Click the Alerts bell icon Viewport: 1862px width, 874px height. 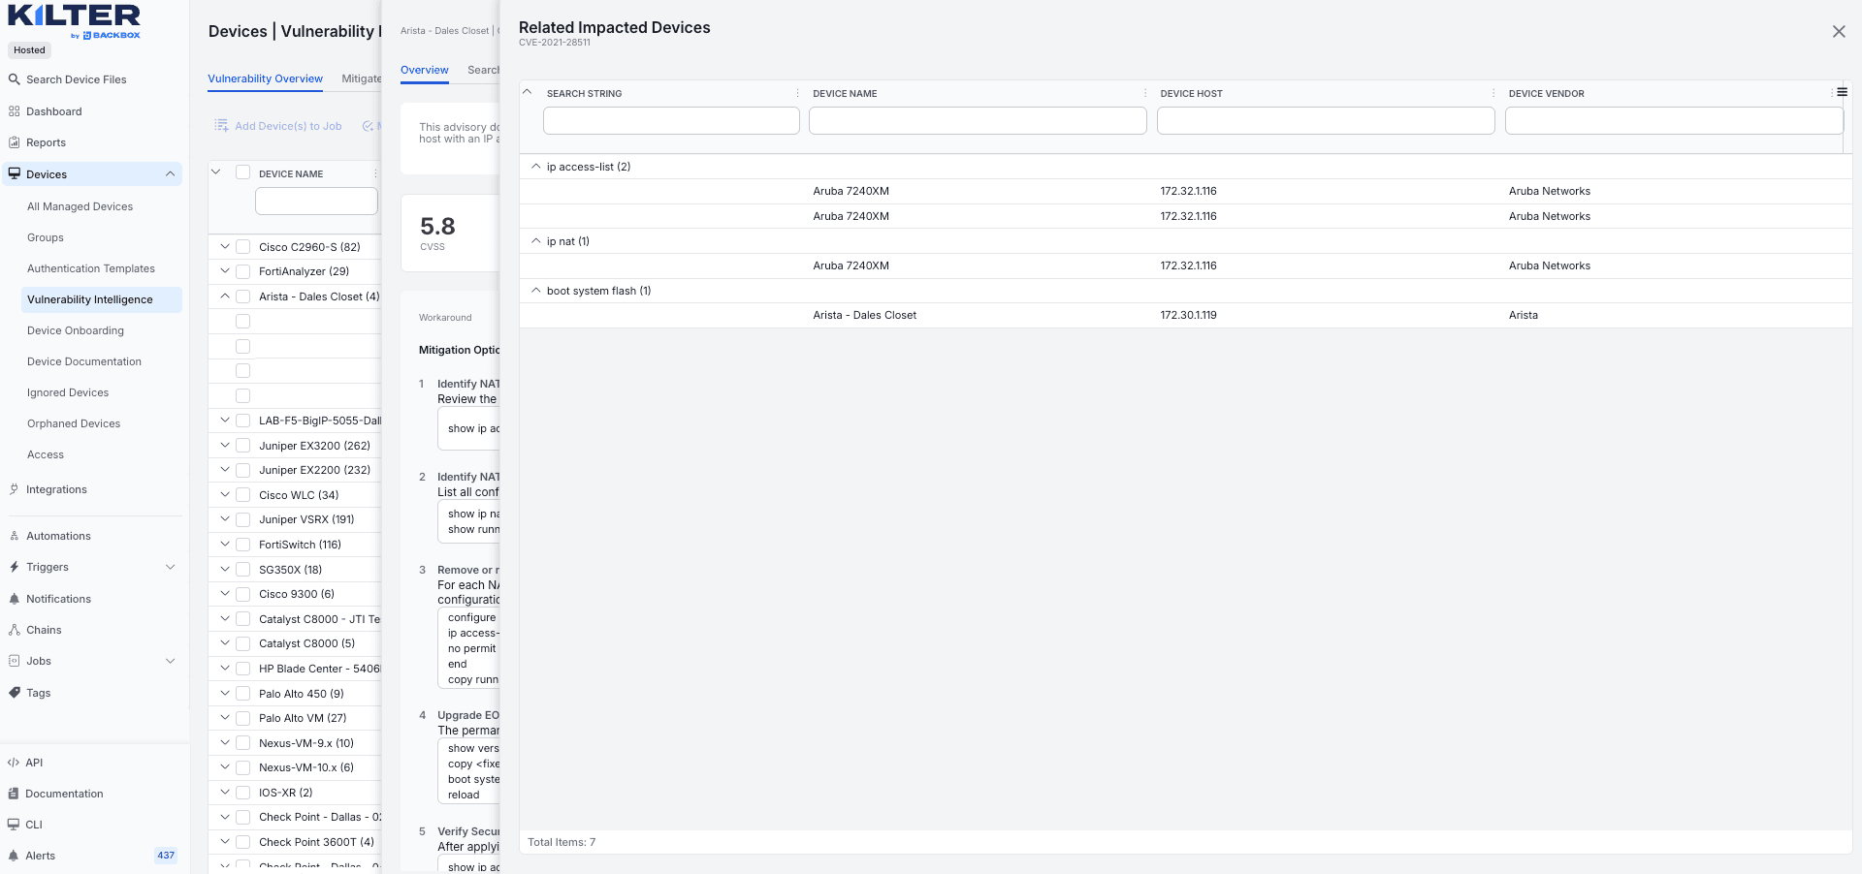point(14,856)
